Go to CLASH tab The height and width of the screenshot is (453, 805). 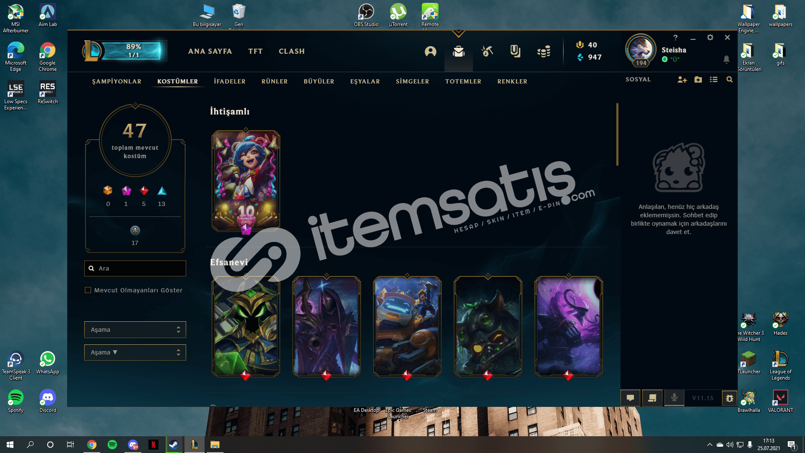(292, 51)
